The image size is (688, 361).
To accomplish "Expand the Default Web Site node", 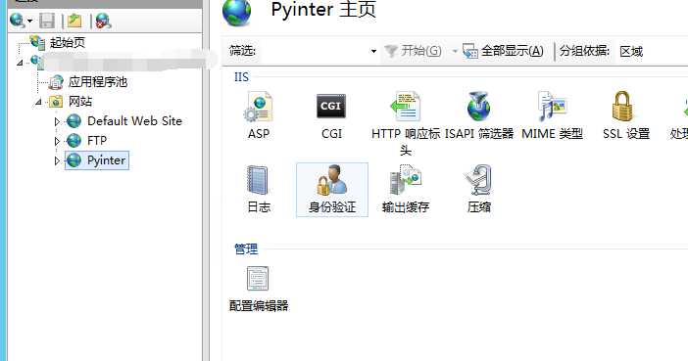I will [x=57, y=121].
